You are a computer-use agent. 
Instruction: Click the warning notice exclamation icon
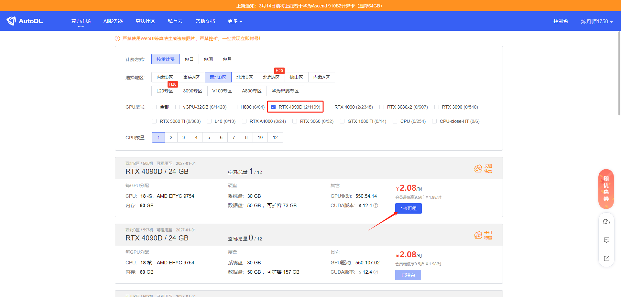click(117, 38)
